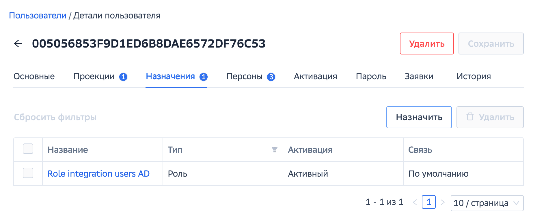Click the Назначить button

(x=419, y=117)
